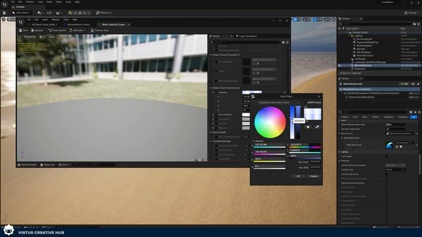The image size is (422, 237).
Task: Open the Select Mode dropdown
Action: click(21, 13)
